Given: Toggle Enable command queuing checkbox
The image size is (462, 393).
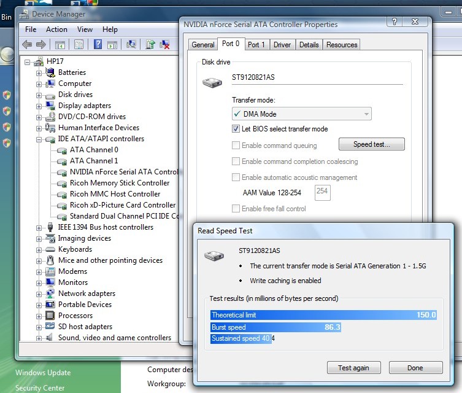Looking at the screenshot, I should coord(236,146).
